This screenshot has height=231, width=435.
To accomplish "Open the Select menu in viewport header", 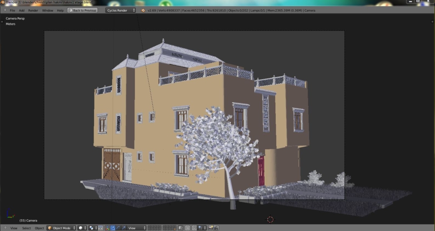I will click(27, 228).
